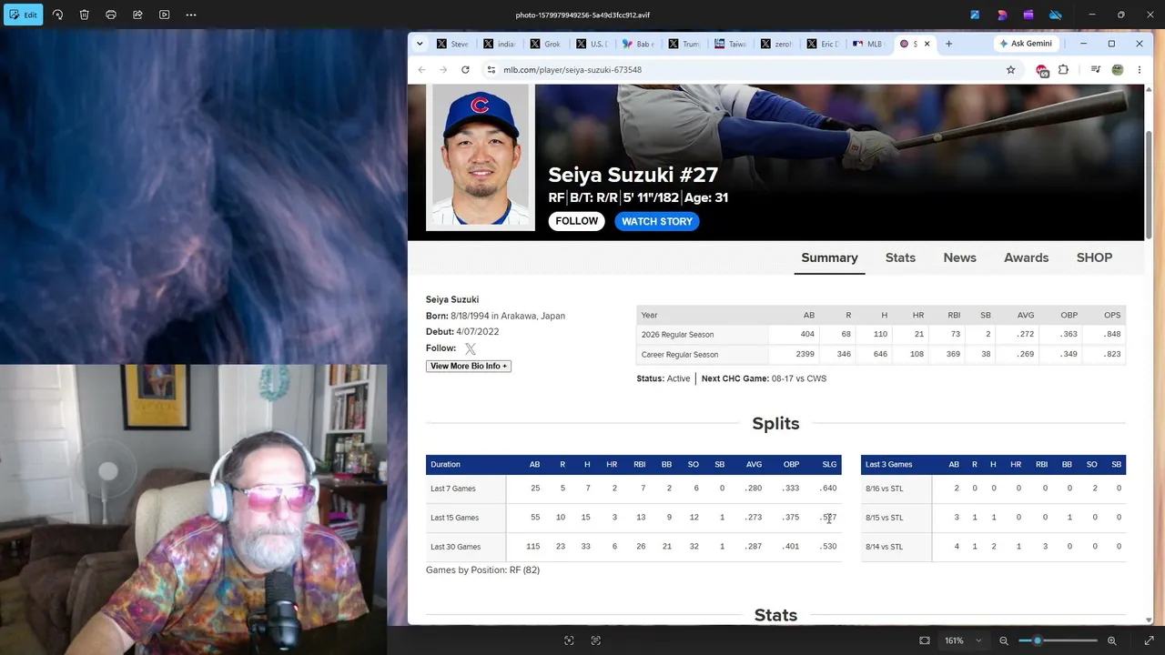Reload the MLB page
1165x655 pixels.
(465, 70)
